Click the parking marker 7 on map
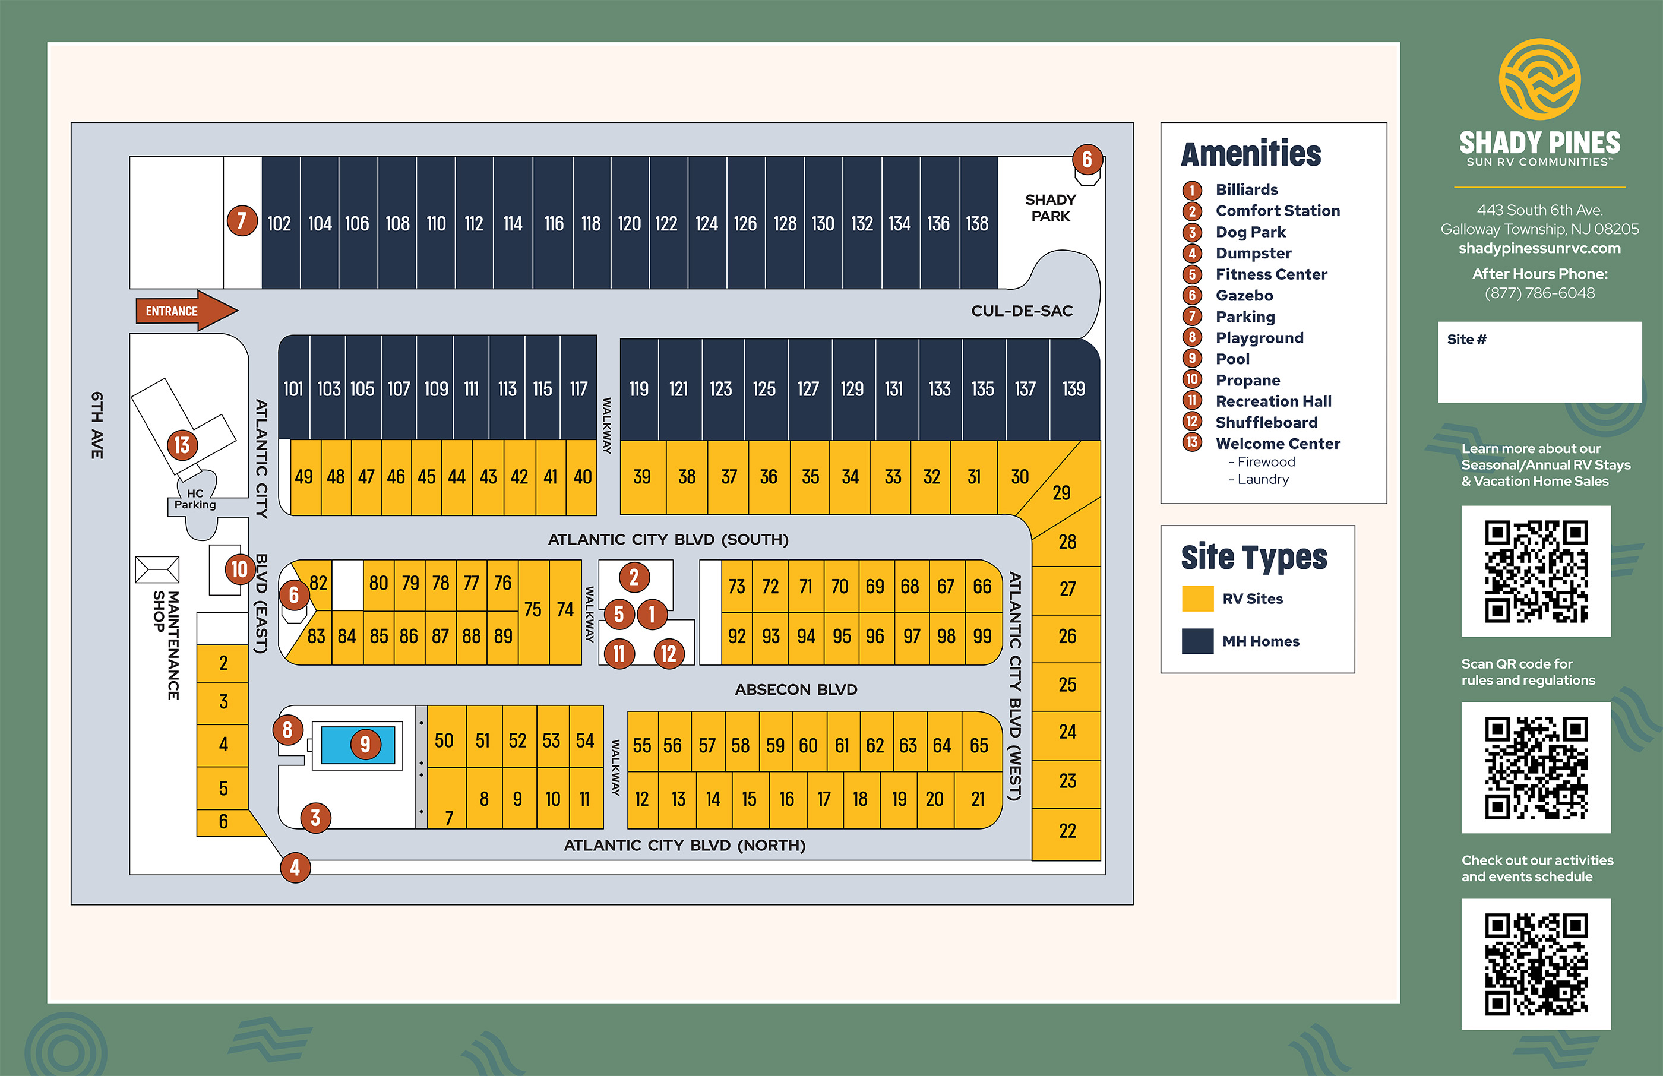1663x1076 pixels. [x=242, y=221]
